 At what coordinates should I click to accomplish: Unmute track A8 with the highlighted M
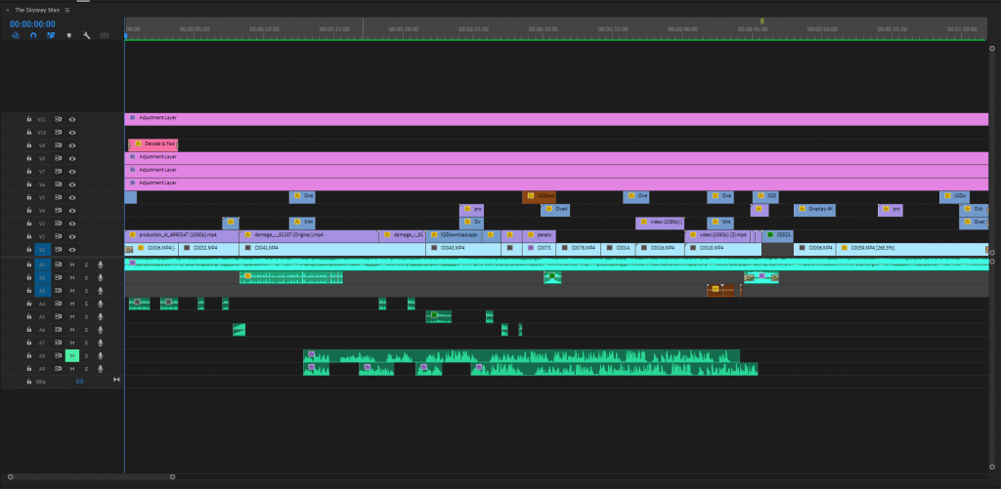[x=71, y=356]
